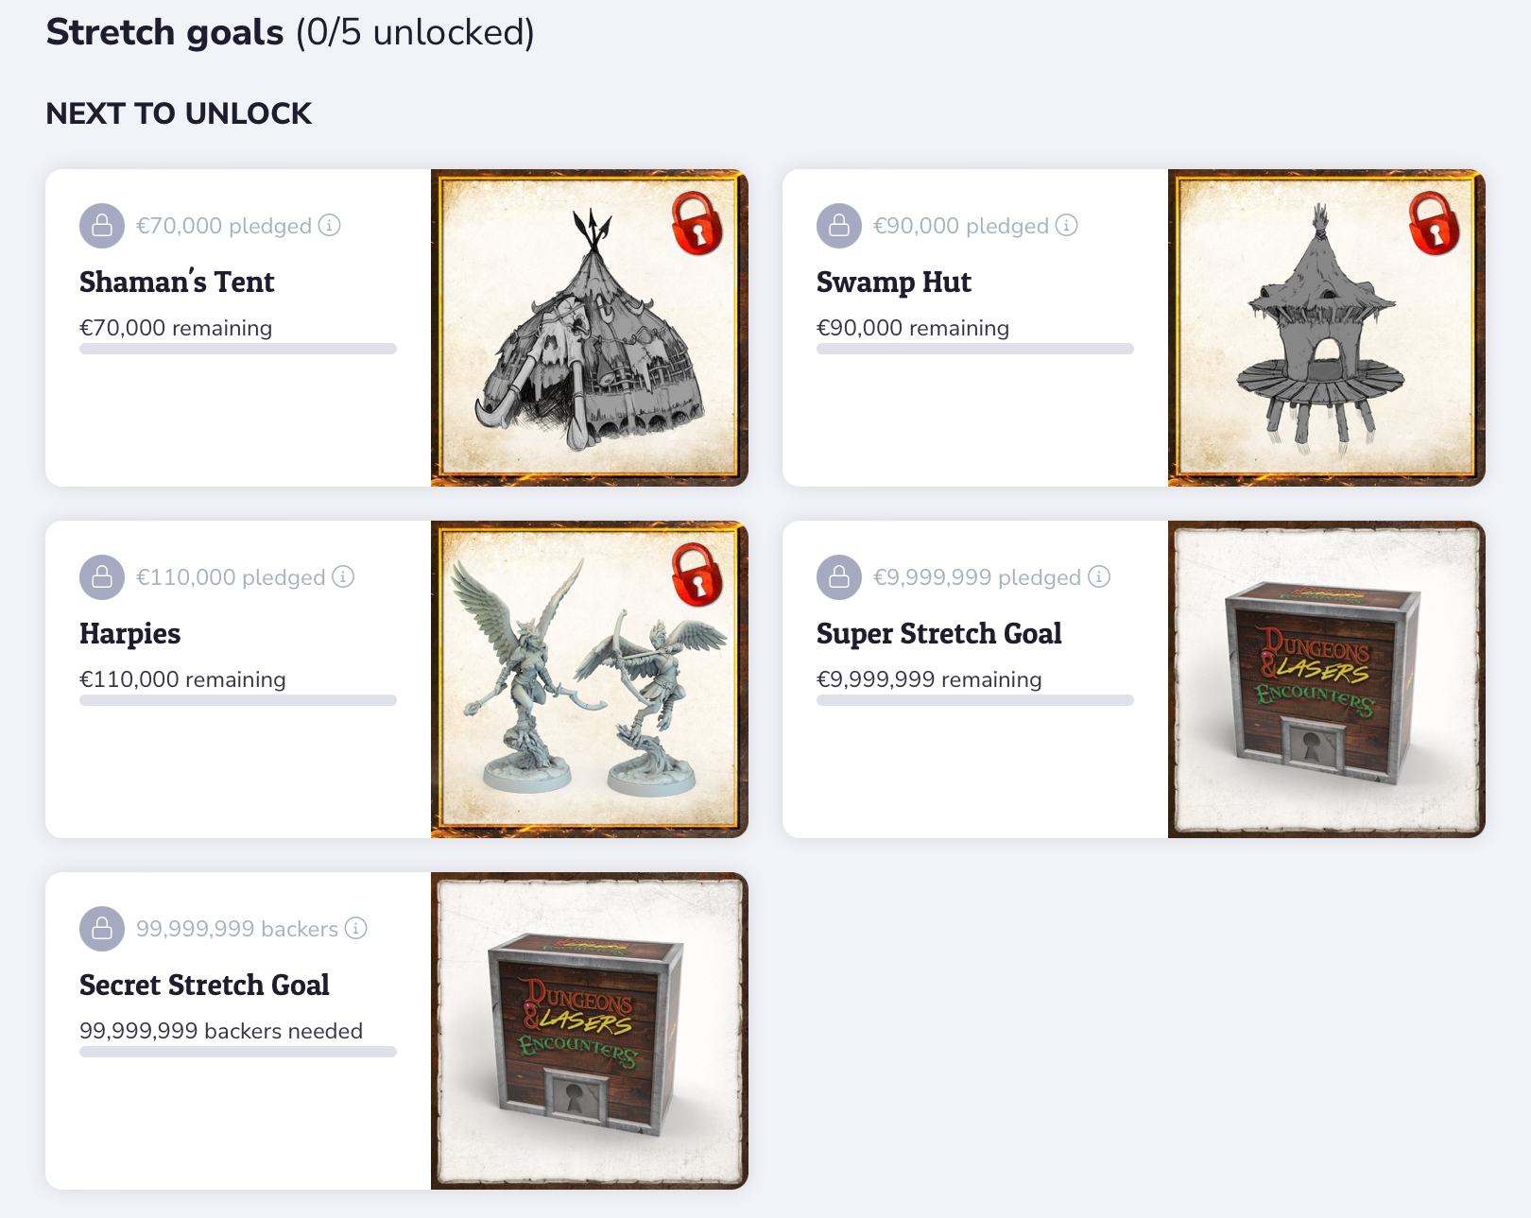Open the Super Stretch Goal box image

(1327, 679)
